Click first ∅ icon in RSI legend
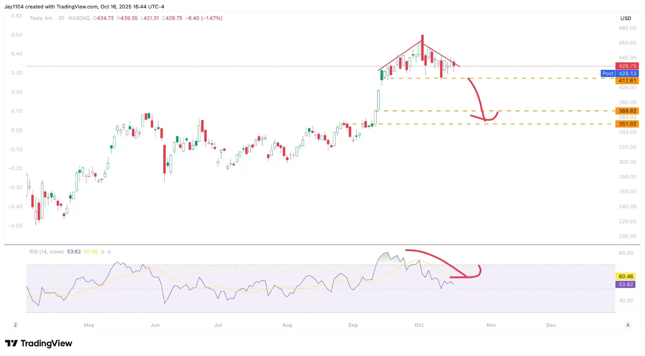Viewport: 645px width, 356px height. [x=103, y=252]
